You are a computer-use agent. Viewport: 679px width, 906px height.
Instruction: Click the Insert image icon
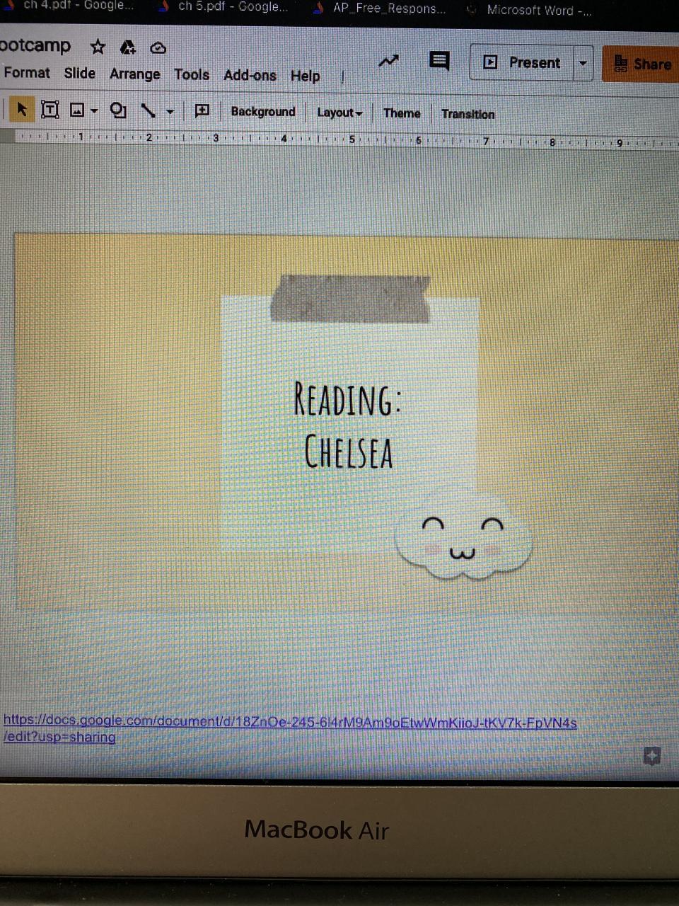pyautogui.click(x=78, y=110)
